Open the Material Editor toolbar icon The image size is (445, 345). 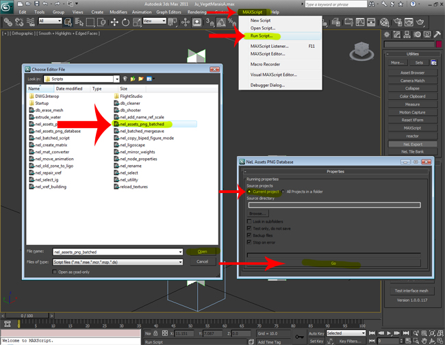coord(384,22)
